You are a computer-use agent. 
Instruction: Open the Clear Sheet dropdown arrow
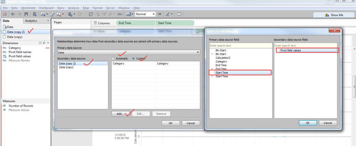(63, 14)
